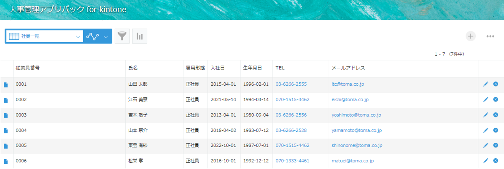Edit the record of 山田 太郎
The width and height of the screenshot is (504, 169).
(x=486, y=84)
